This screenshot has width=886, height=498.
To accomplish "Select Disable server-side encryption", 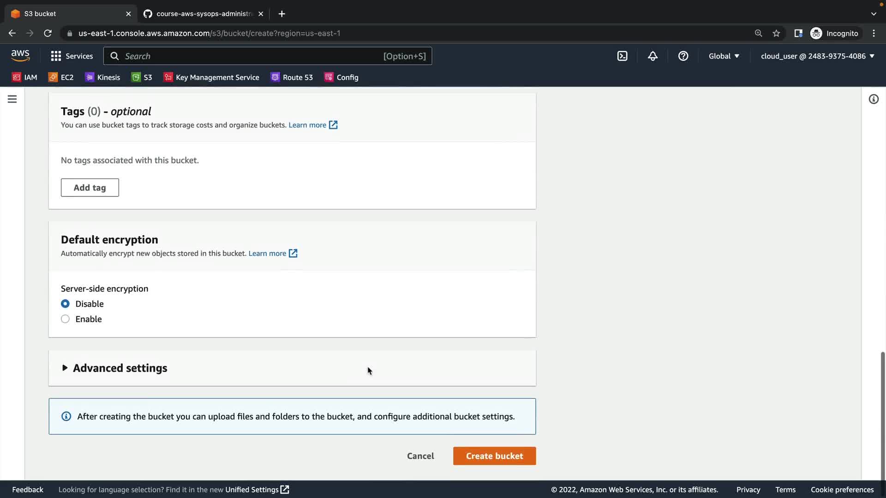I will point(65,304).
